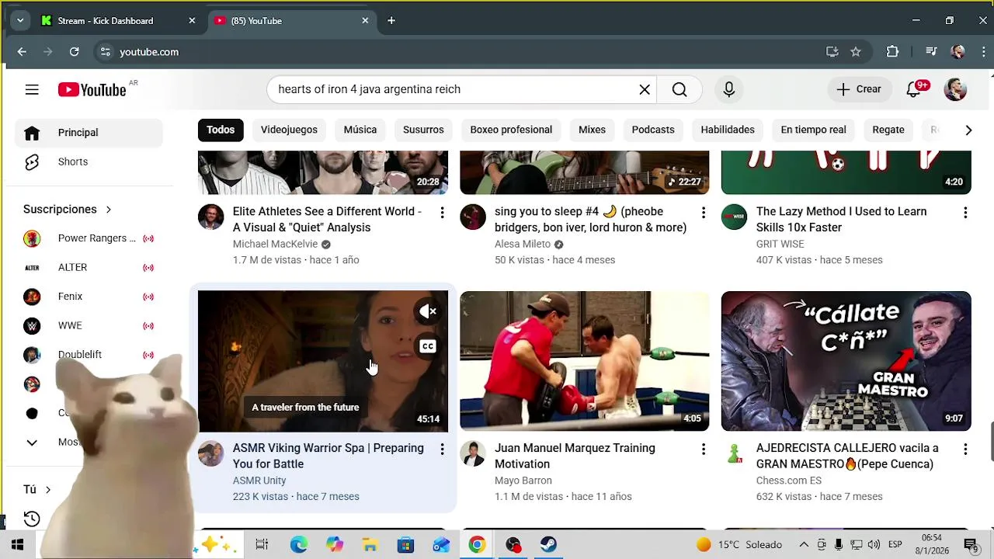This screenshot has height=559, width=994.
Task: Select the Susurros filter chip
Action: pos(423,130)
